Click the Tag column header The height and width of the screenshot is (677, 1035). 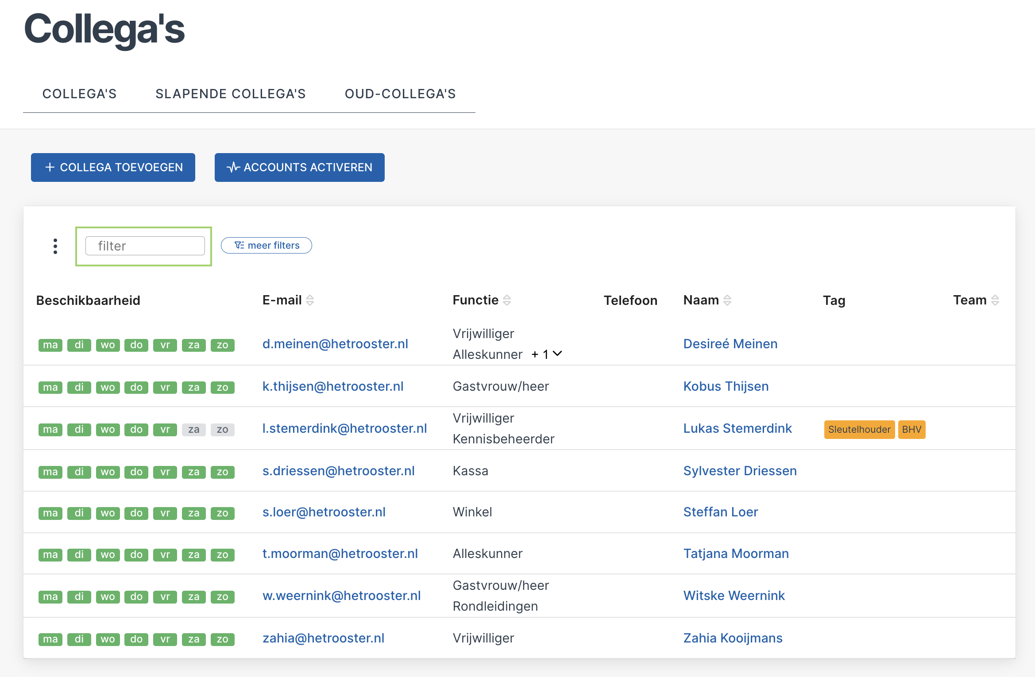click(834, 300)
